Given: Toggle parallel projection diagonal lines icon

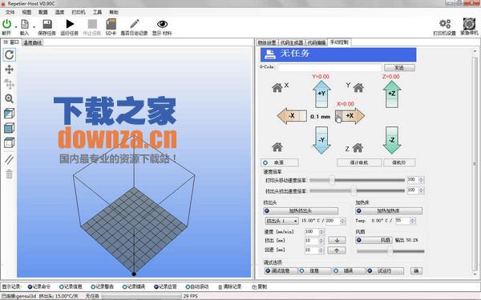Looking at the screenshot, I should coord(9,159).
